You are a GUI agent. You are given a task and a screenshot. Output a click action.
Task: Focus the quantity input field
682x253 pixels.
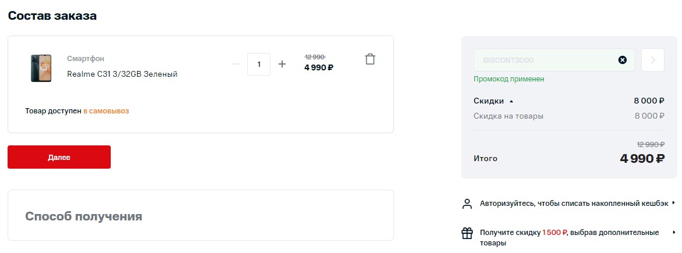pyautogui.click(x=259, y=64)
